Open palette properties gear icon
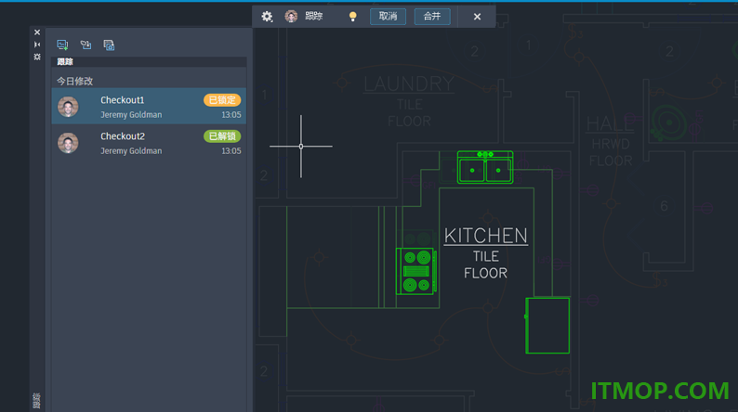Image resolution: width=738 pixels, height=412 pixels. click(37, 57)
